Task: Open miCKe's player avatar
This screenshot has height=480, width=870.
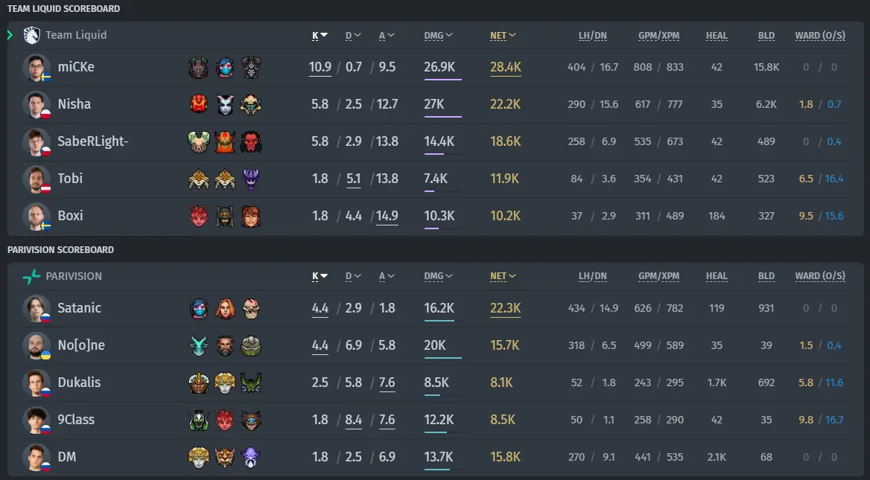Action: coord(36,67)
